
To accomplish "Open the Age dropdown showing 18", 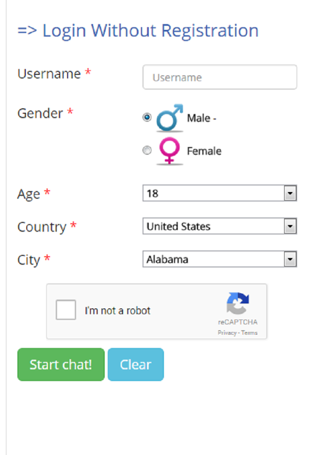I will 219,193.
